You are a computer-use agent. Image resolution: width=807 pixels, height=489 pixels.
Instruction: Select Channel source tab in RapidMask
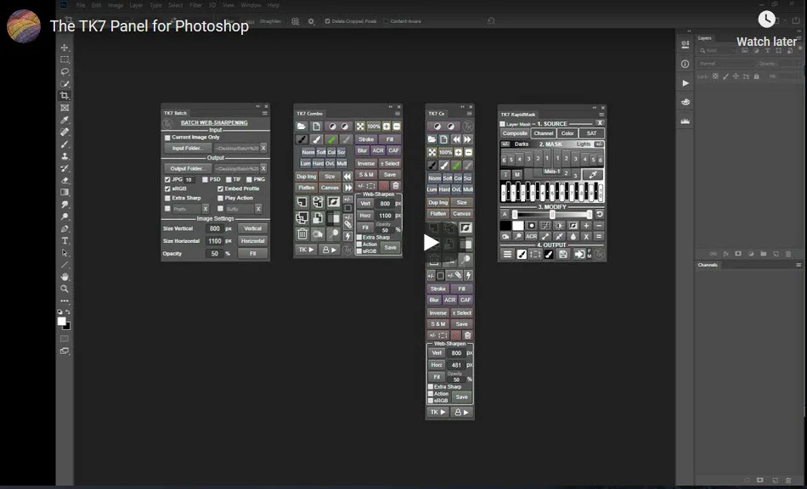[544, 133]
